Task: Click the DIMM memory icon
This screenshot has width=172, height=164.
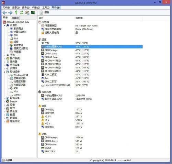Action: tap(43, 148)
